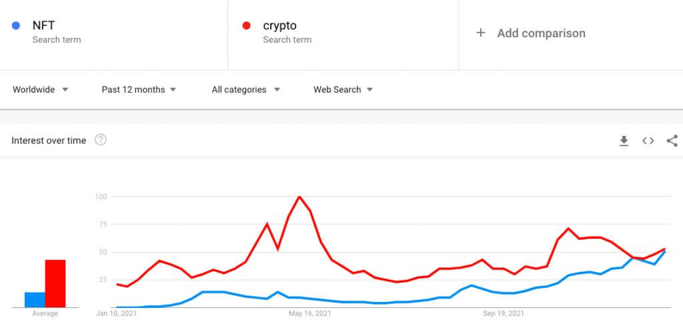Screen dimensions: 683x326
Task: Edit the NFT search term
Action: click(x=113, y=33)
